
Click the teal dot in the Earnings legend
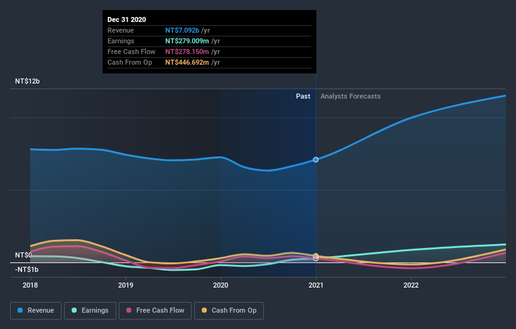[74, 310]
